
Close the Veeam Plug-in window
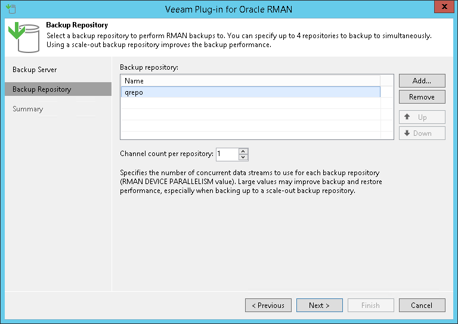tap(444, 7)
